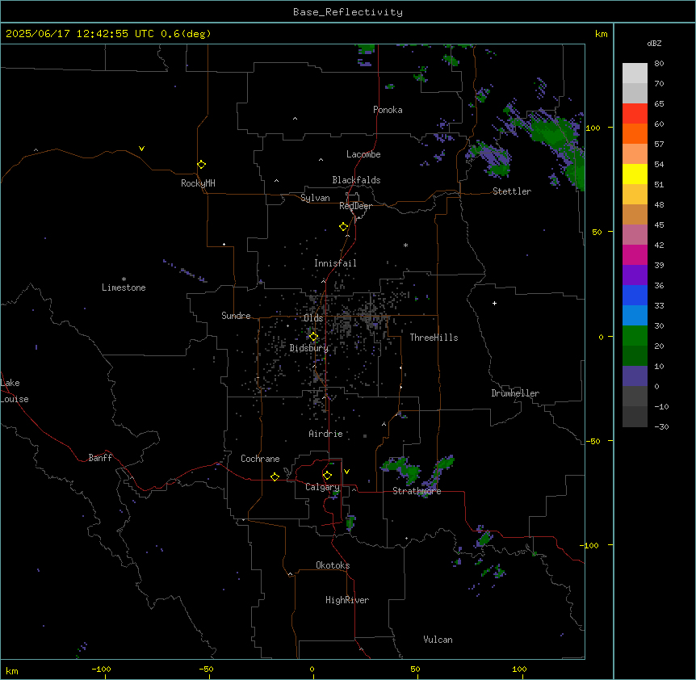
Task: Select the white asterisk marker east of Innisfail
Action: [405, 245]
